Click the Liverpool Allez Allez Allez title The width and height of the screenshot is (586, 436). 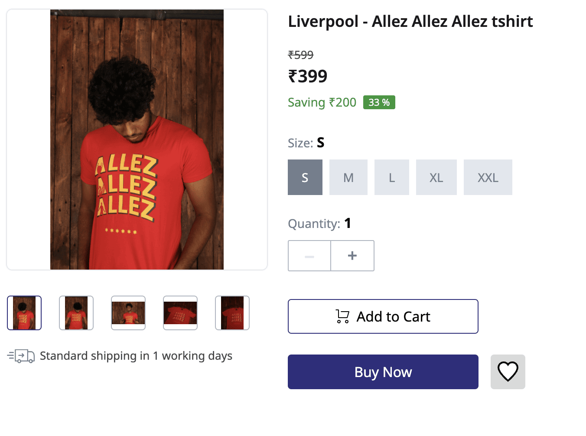click(x=410, y=21)
